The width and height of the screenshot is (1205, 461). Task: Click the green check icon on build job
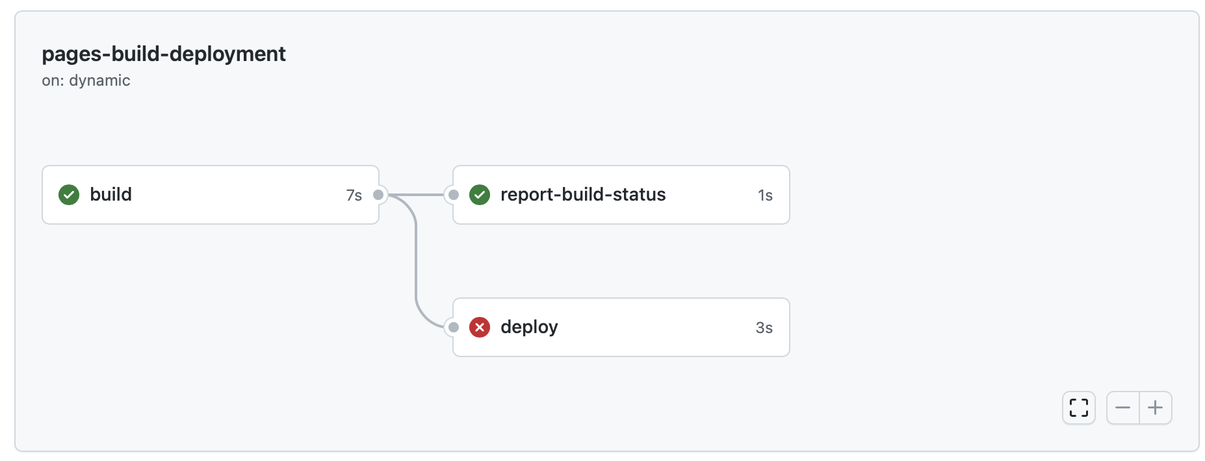[x=69, y=194]
